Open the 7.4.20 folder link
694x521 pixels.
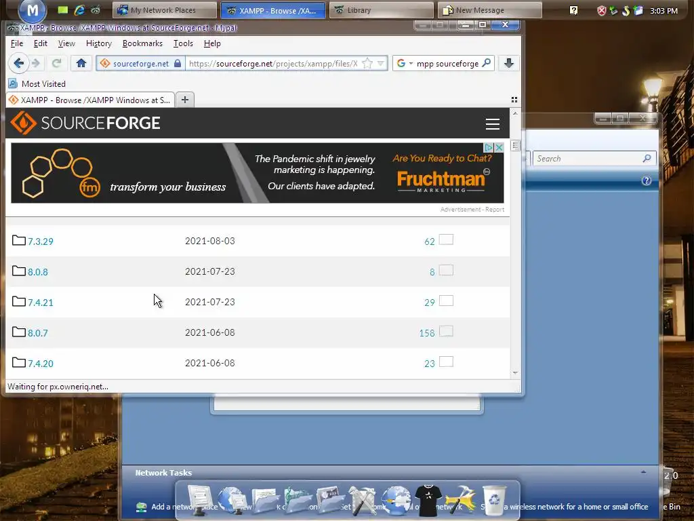[40, 364]
